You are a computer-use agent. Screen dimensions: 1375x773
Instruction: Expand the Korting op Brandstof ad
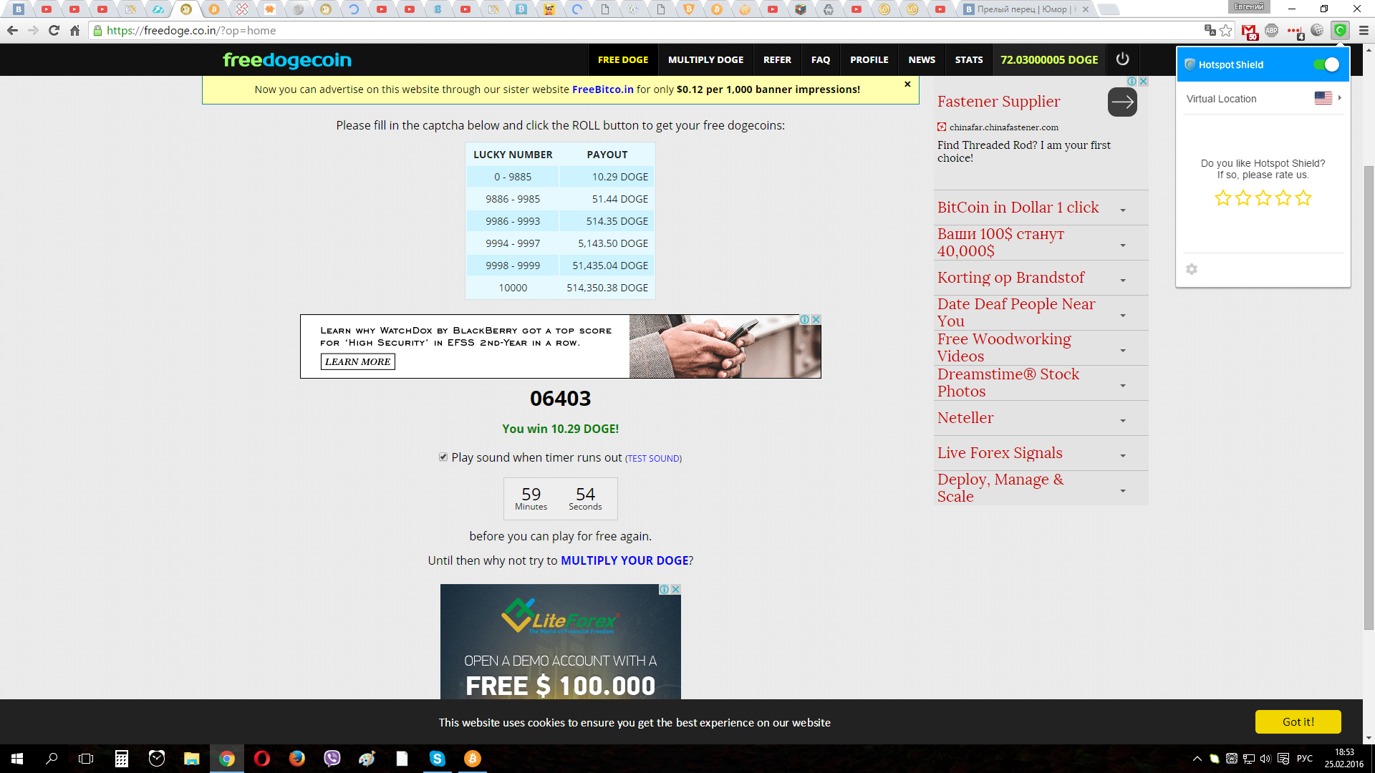coord(1123,280)
